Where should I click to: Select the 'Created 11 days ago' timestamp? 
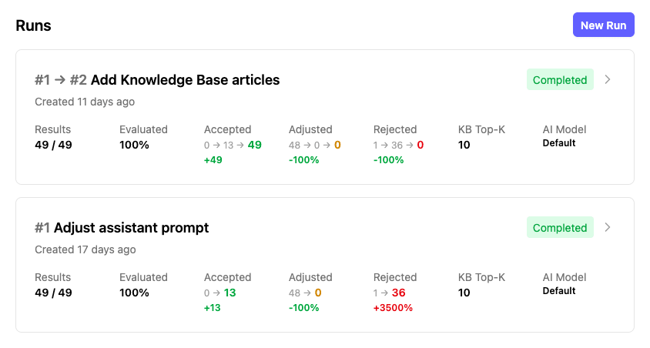pyautogui.click(x=85, y=102)
